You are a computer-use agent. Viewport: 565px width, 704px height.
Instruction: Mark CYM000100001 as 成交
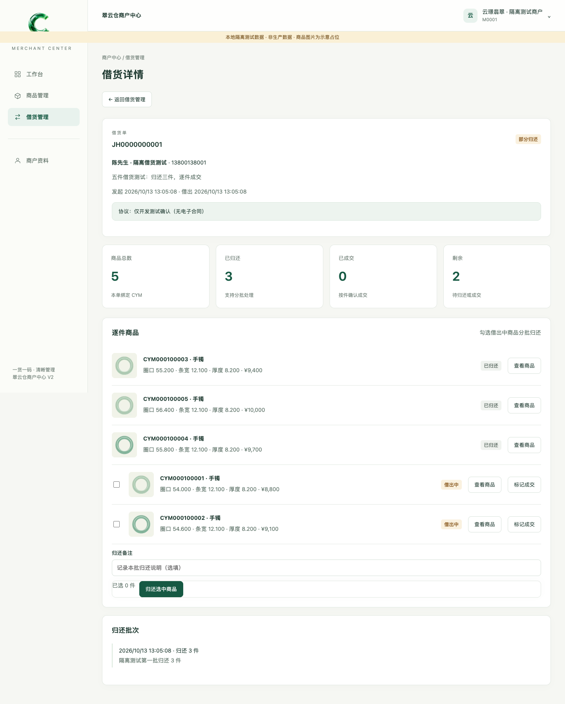click(x=524, y=485)
